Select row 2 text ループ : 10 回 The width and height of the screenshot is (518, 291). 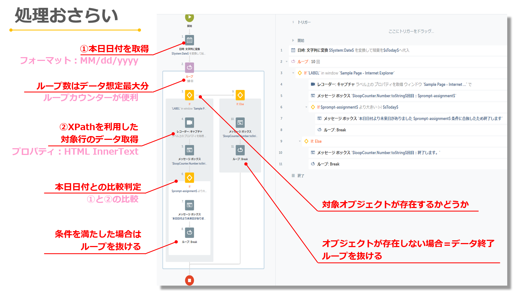(309, 61)
